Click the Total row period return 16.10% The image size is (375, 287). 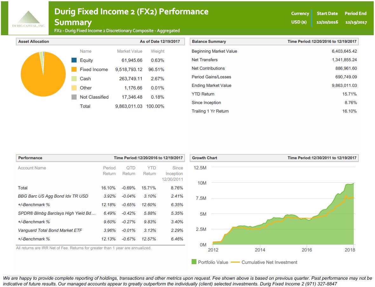click(108, 188)
